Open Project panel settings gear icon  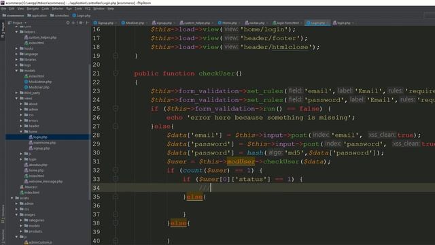click(81, 22)
